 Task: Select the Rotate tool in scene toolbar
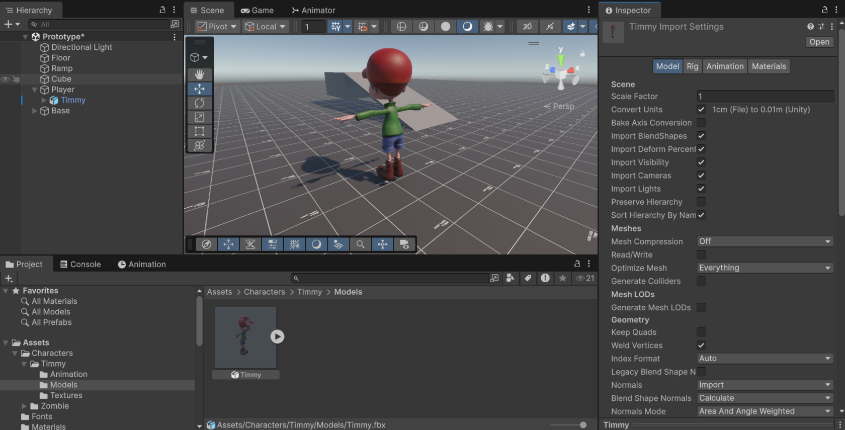pos(200,103)
